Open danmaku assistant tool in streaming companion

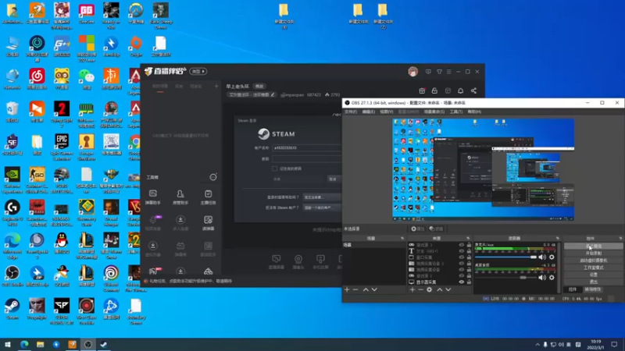click(153, 197)
